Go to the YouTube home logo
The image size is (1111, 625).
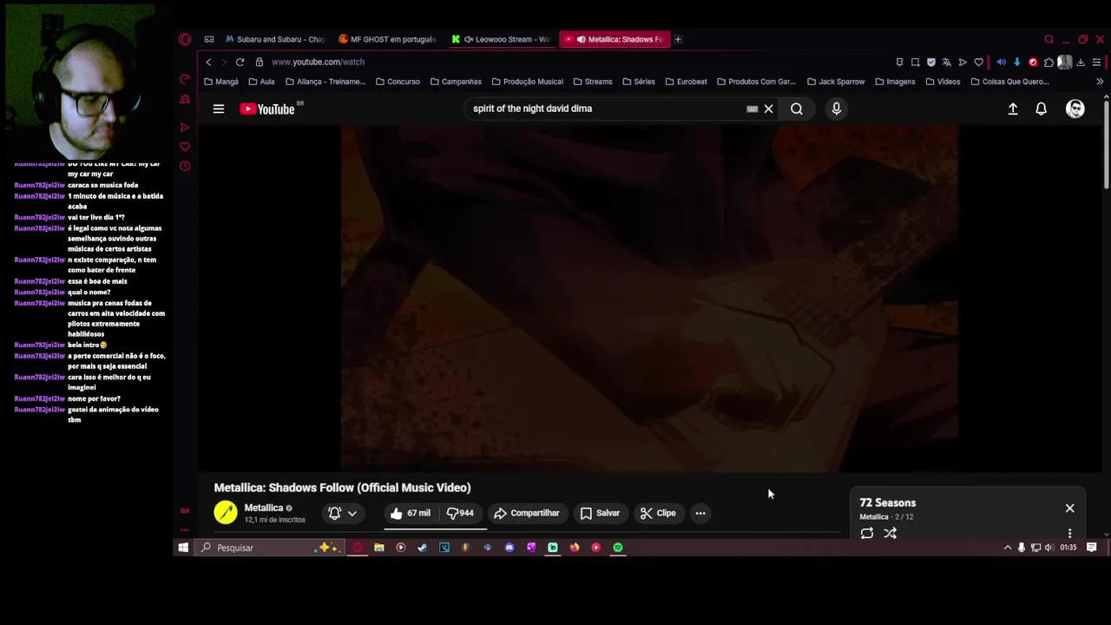[267, 109]
